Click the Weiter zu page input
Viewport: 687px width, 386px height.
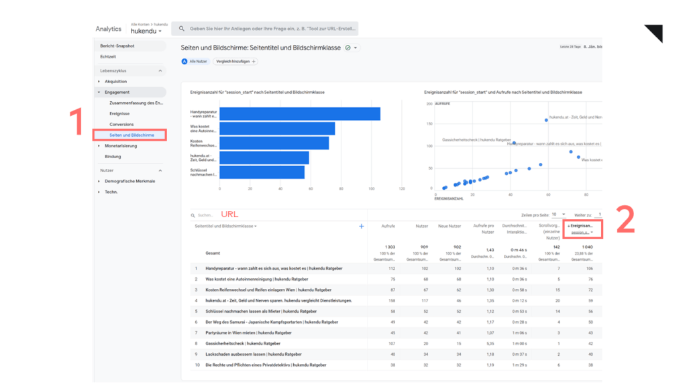coord(598,214)
